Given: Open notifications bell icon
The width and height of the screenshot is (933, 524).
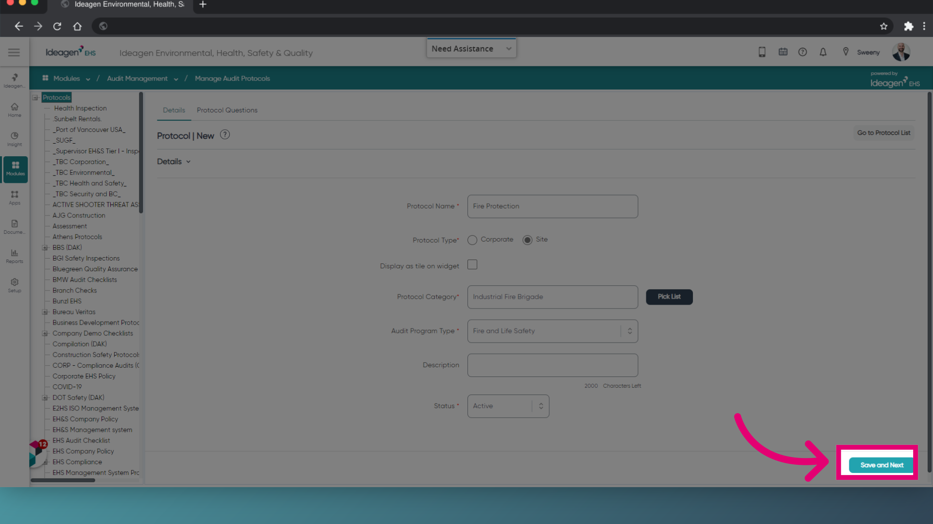Looking at the screenshot, I should click(x=823, y=52).
